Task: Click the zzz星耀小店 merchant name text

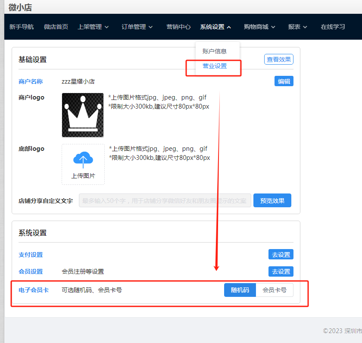Action: tap(78, 81)
